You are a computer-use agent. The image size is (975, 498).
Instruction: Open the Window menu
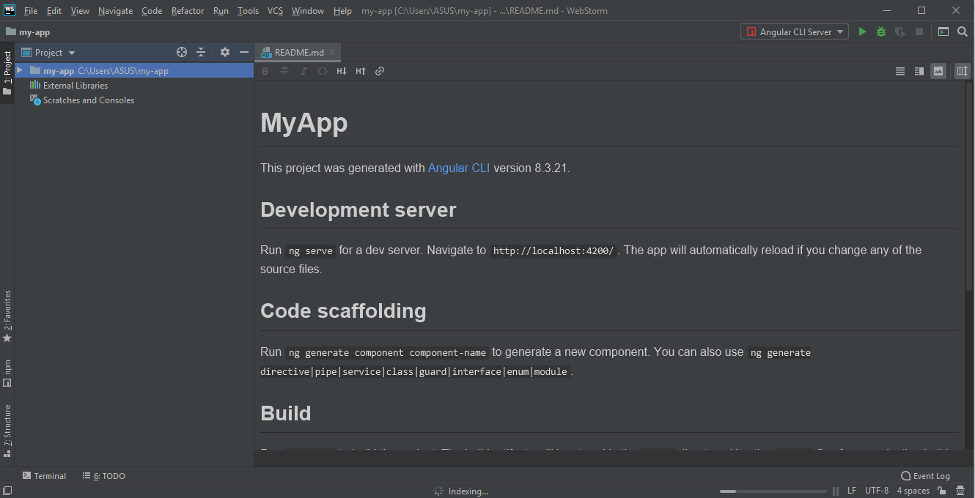308,11
